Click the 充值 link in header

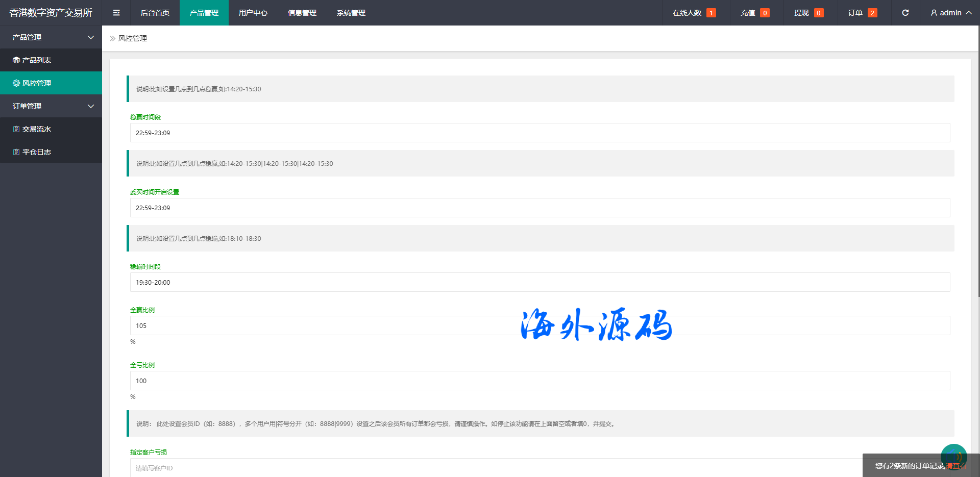click(x=748, y=13)
